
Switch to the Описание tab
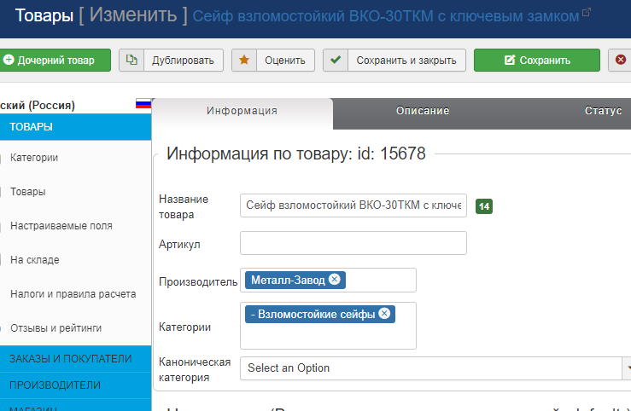pos(423,111)
